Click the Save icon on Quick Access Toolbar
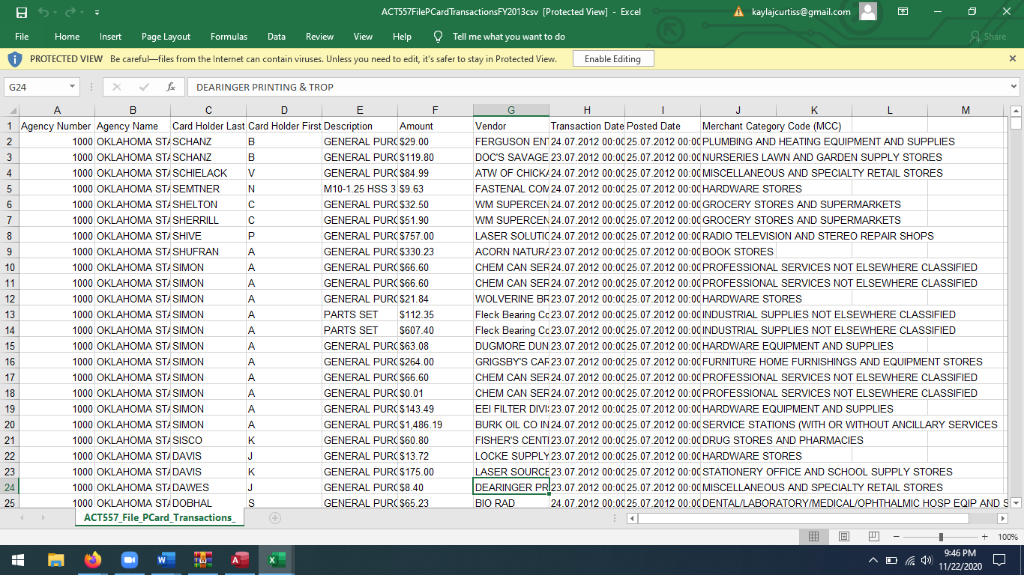 click(22, 12)
